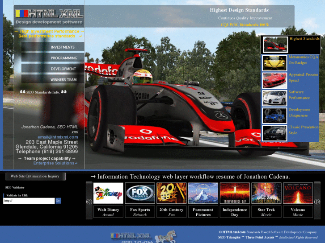This screenshot has height=243, width=325.
Task: Click carousel previous arrow icon
Action: tap(89, 202)
